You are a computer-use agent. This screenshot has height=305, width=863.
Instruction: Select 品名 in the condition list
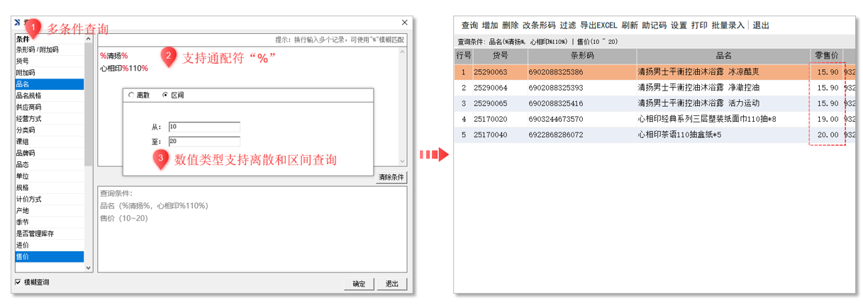click(x=49, y=84)
